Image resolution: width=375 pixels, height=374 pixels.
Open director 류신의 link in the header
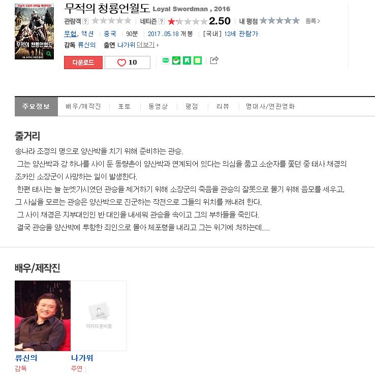click(87, 45)
